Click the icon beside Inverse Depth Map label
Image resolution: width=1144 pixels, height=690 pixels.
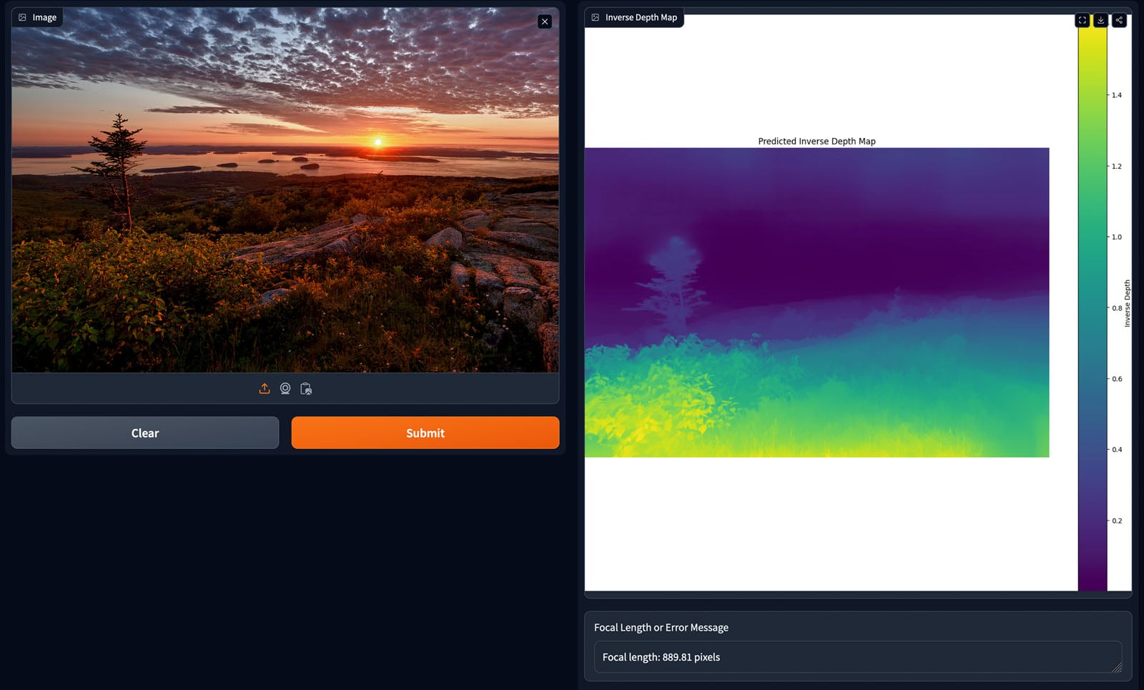pyautogui.click(x=596, y=17)
